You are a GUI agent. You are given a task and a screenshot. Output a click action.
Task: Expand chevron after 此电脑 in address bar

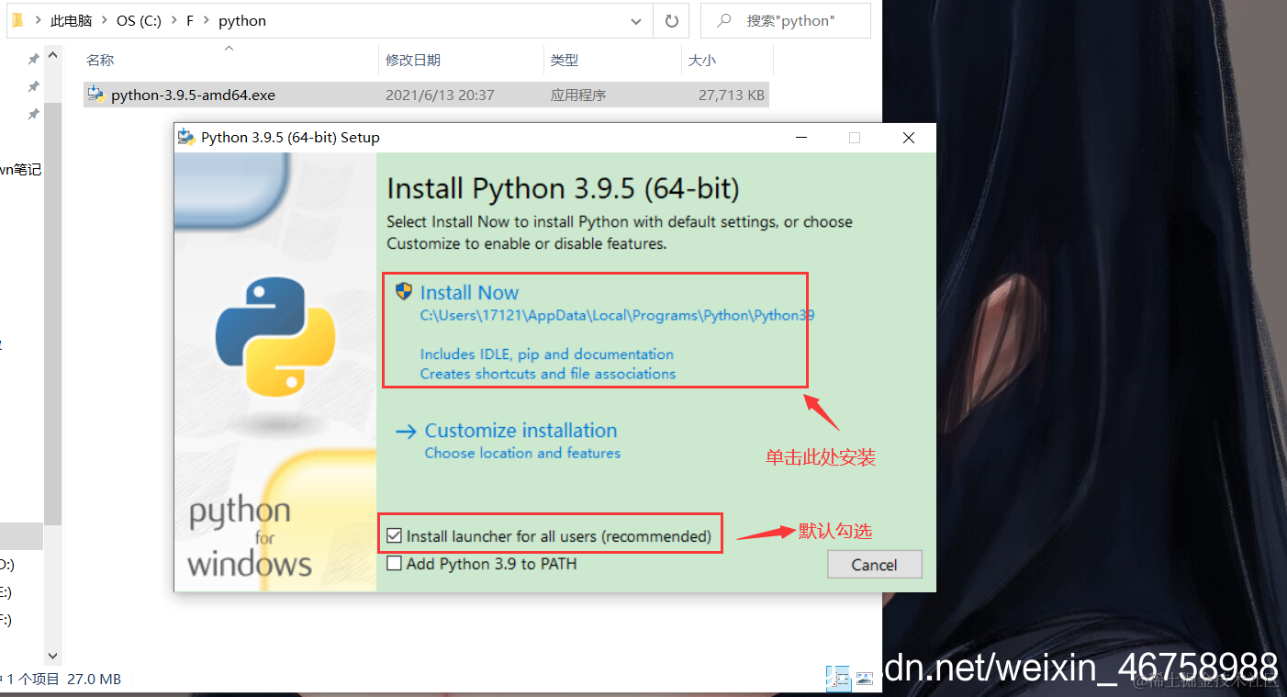(104, 20)
